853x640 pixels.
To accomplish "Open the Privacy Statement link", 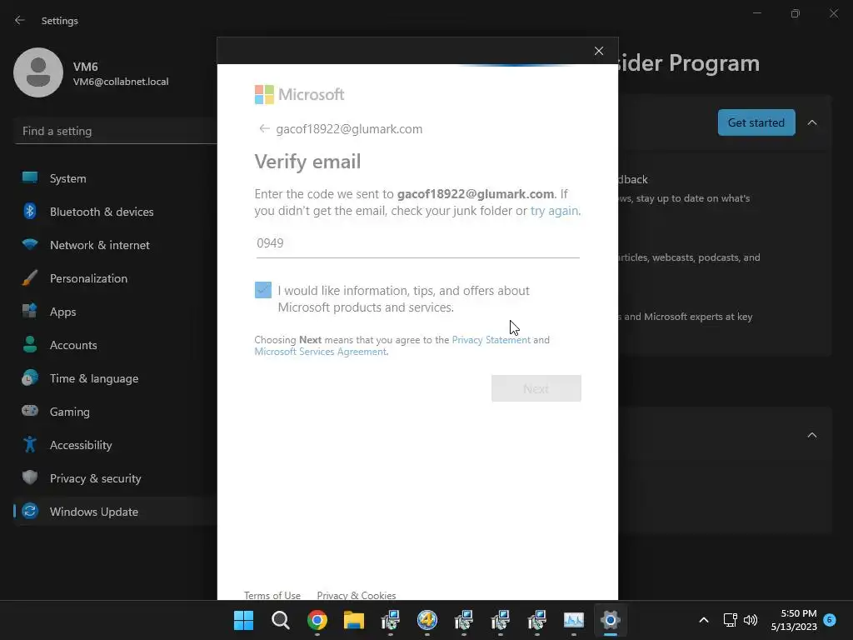I will 491,340.
